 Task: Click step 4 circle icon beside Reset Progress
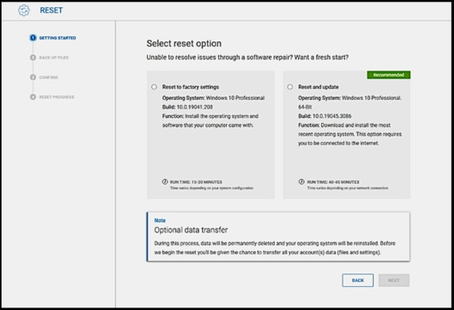pyautogui.click(x=33, y=97)
